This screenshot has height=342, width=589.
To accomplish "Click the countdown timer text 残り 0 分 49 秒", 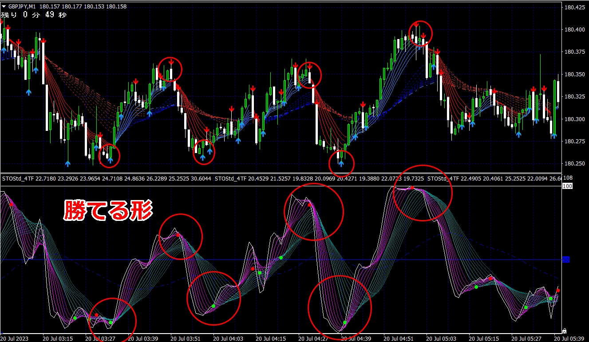I will 34,15.
